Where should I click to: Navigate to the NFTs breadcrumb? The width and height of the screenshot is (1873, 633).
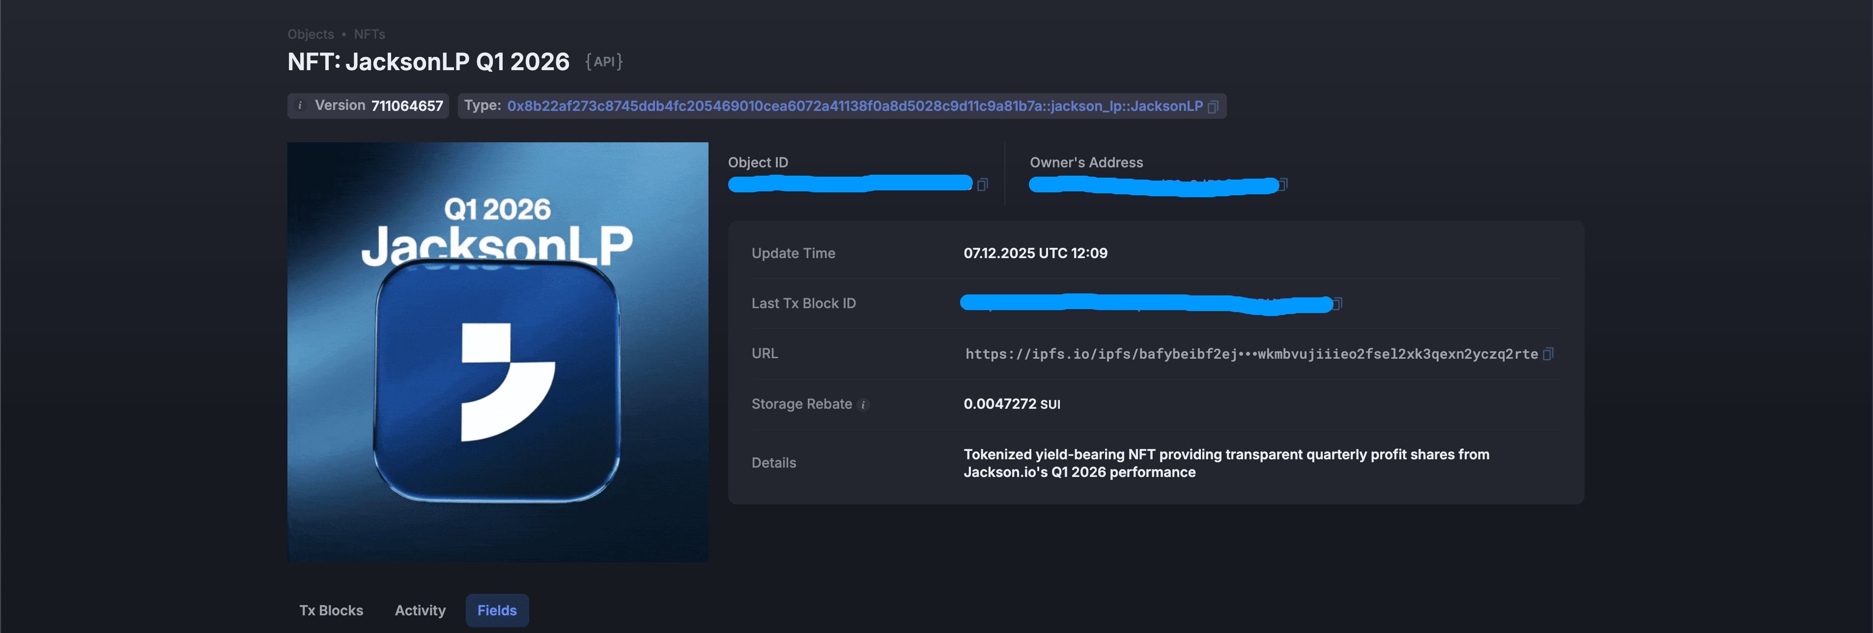(x=369, y=34)
